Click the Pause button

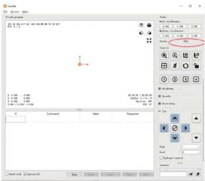click(x=129, y=174)
